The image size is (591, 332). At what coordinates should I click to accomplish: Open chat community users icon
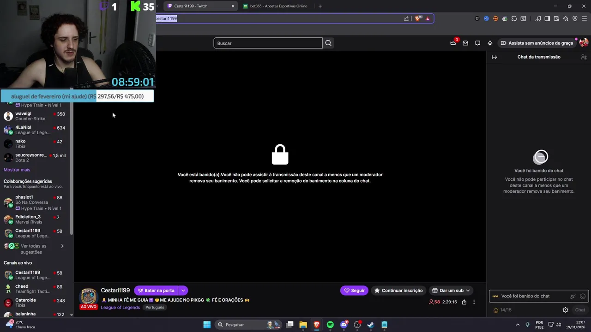coord(584,57)
